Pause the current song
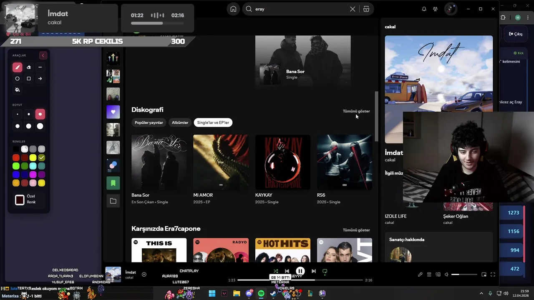The width and height of the screenshot is (534, 300). coord(300,271)
